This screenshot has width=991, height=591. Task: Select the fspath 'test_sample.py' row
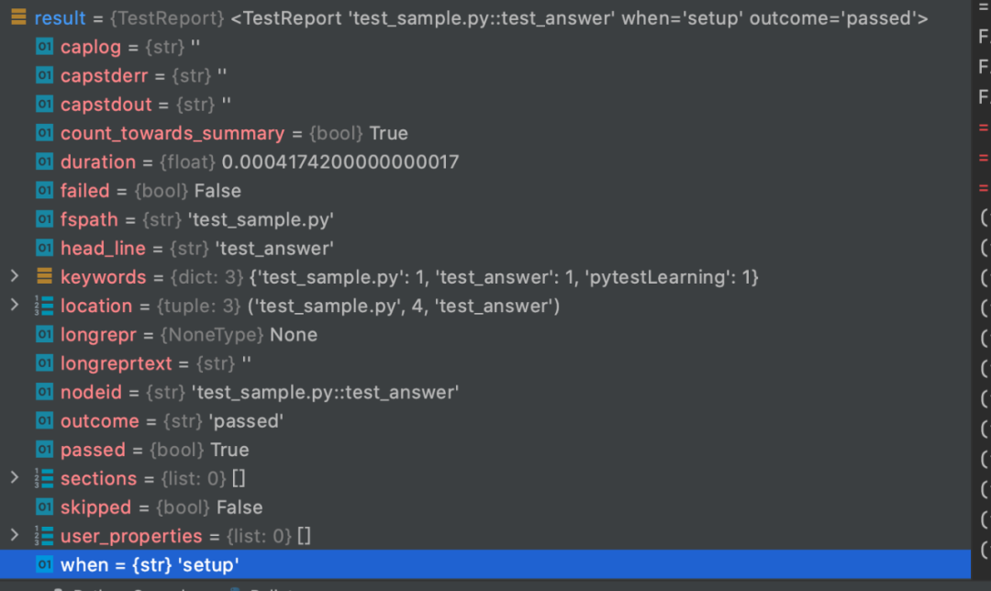pyautogui.click(x=196, y=219)
